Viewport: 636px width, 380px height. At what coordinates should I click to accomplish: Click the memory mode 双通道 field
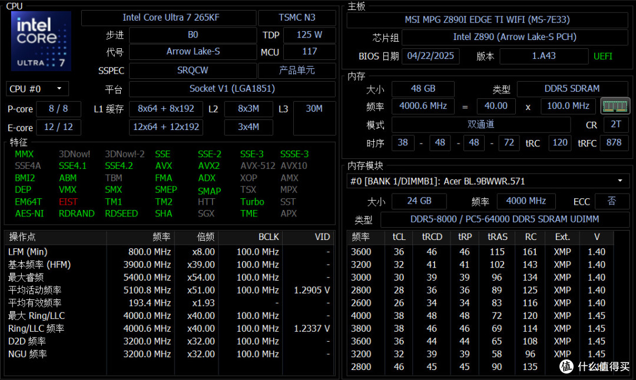tap(481, 125)
